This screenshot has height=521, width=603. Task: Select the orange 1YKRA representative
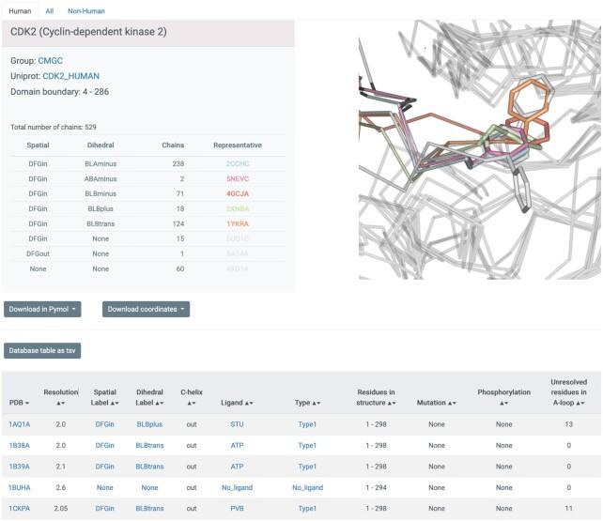237,224
